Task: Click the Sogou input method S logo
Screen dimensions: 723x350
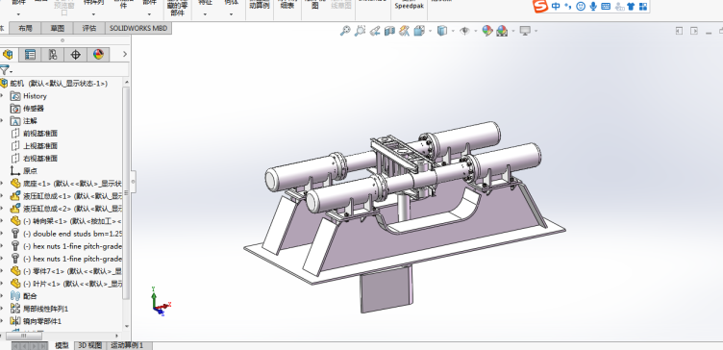Action: (x=540, y=6)
